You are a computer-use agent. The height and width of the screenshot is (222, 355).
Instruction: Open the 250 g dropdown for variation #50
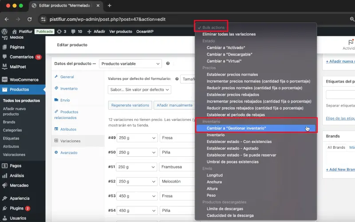click(x=137, y=152)
